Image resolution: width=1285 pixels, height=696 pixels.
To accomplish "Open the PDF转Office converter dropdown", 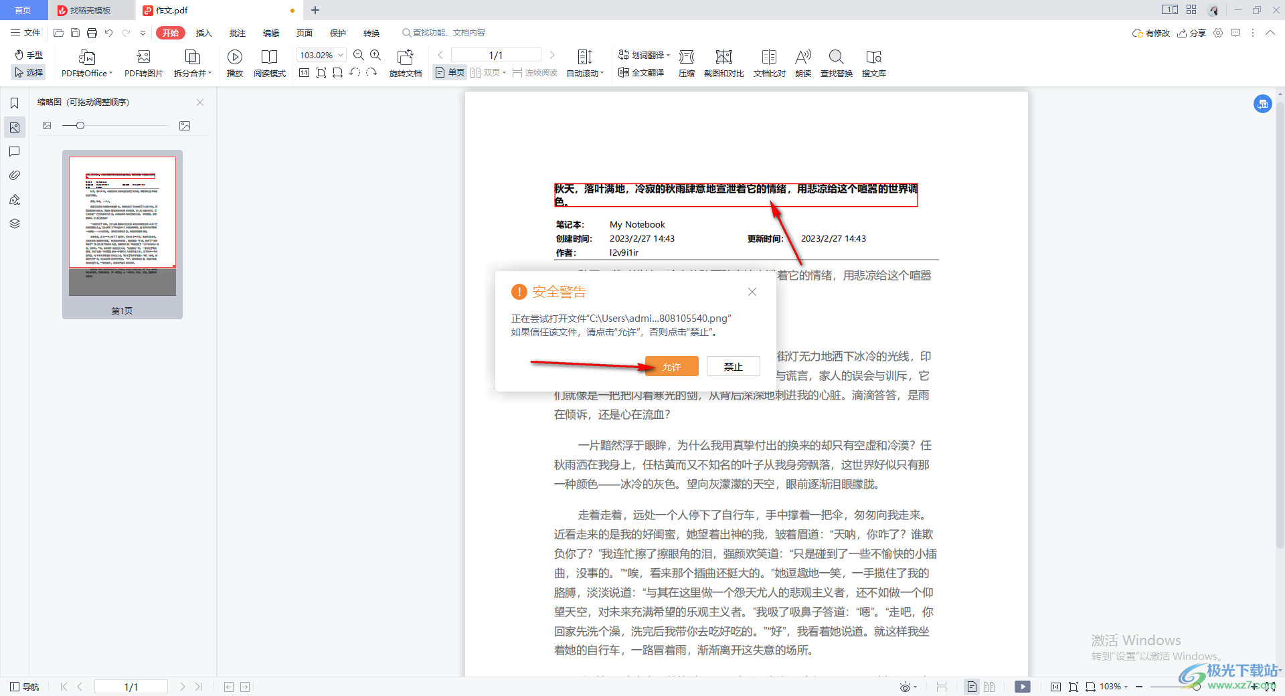I will point(87,64).
